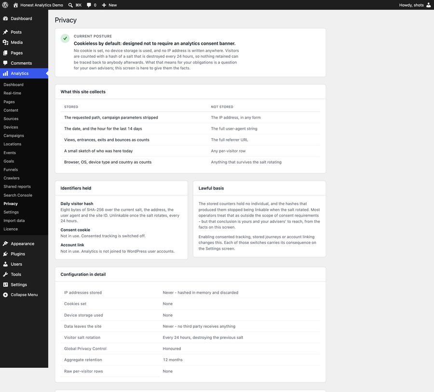Click the Media icon in sidebar
Image resolution: width=434 pixels, height=392 pixels.
click(x=5, y=42)
